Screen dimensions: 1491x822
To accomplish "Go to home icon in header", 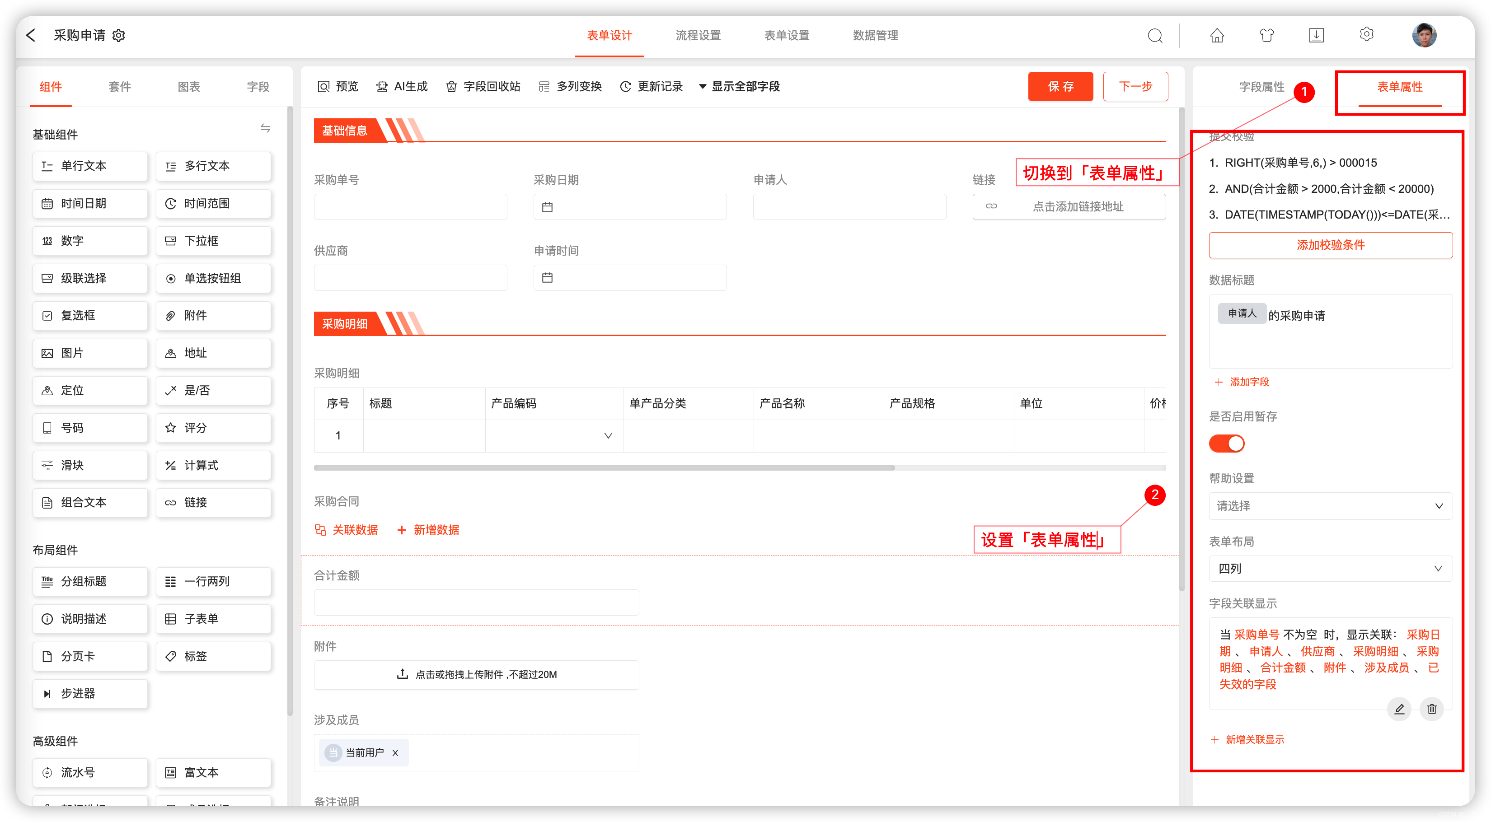I will coord(1217,36).
